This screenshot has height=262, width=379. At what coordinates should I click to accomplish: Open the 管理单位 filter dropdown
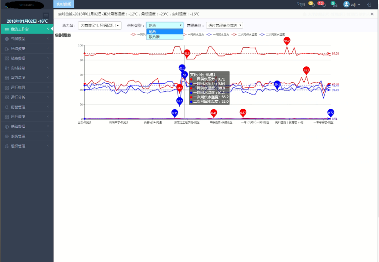[224, 25]
